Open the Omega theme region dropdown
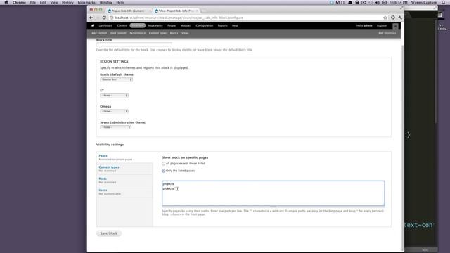This screenshot has height=253, width=450. [114, 111]
